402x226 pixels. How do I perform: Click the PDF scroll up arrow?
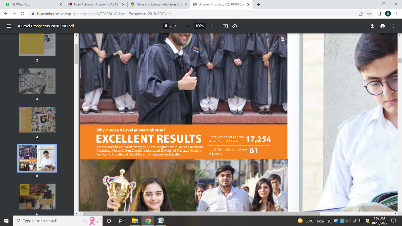coord(400,36)
